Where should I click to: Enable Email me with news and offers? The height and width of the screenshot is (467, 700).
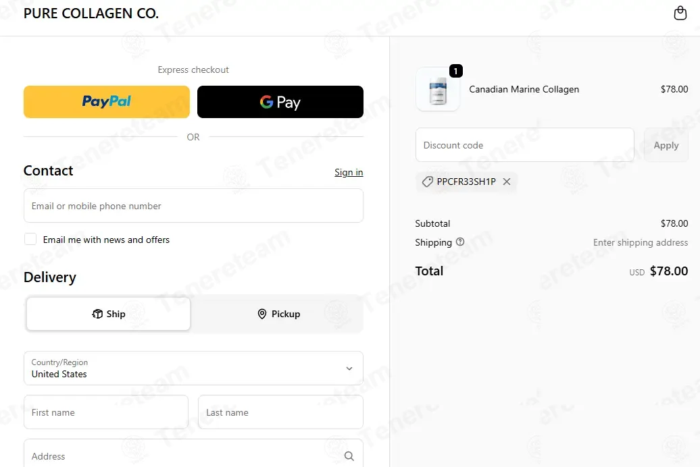click(30, 239)
